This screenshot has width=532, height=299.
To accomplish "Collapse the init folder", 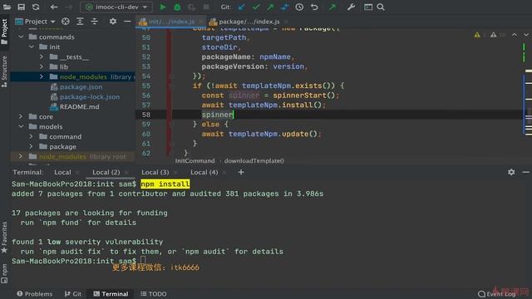I will pyautogui.click(x=32, y=47).
